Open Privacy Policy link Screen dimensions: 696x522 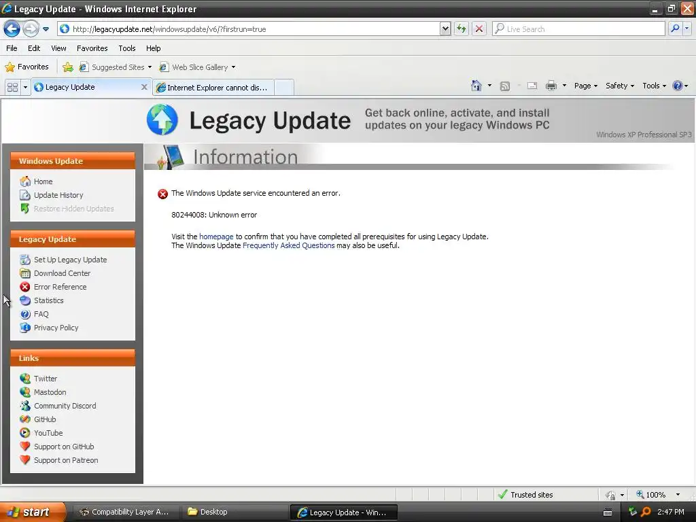(56, 328)
